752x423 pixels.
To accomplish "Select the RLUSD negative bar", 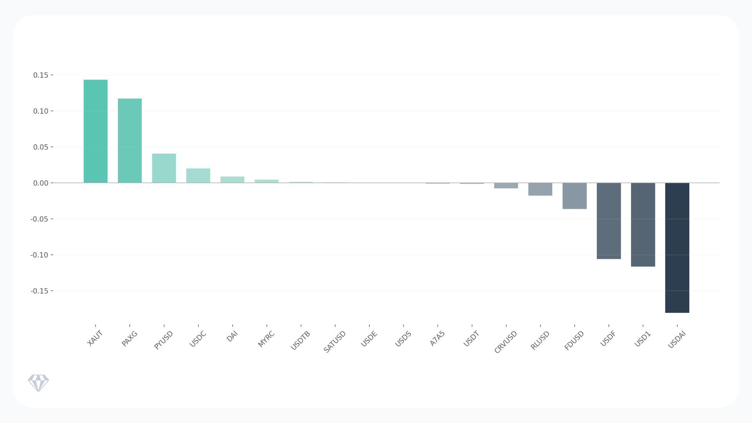I will pyautogui.click(x=540, y=189).
